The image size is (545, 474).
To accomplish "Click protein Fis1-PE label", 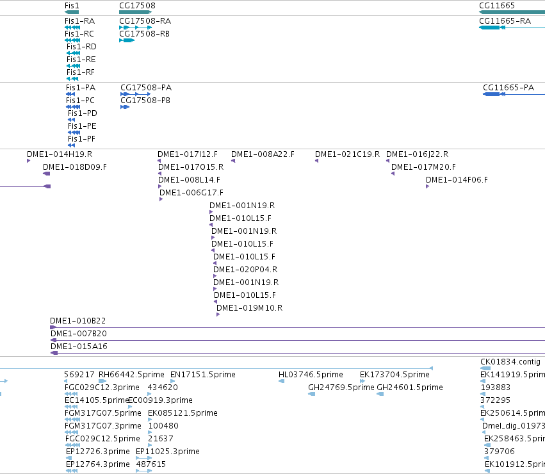I will 82,126.
